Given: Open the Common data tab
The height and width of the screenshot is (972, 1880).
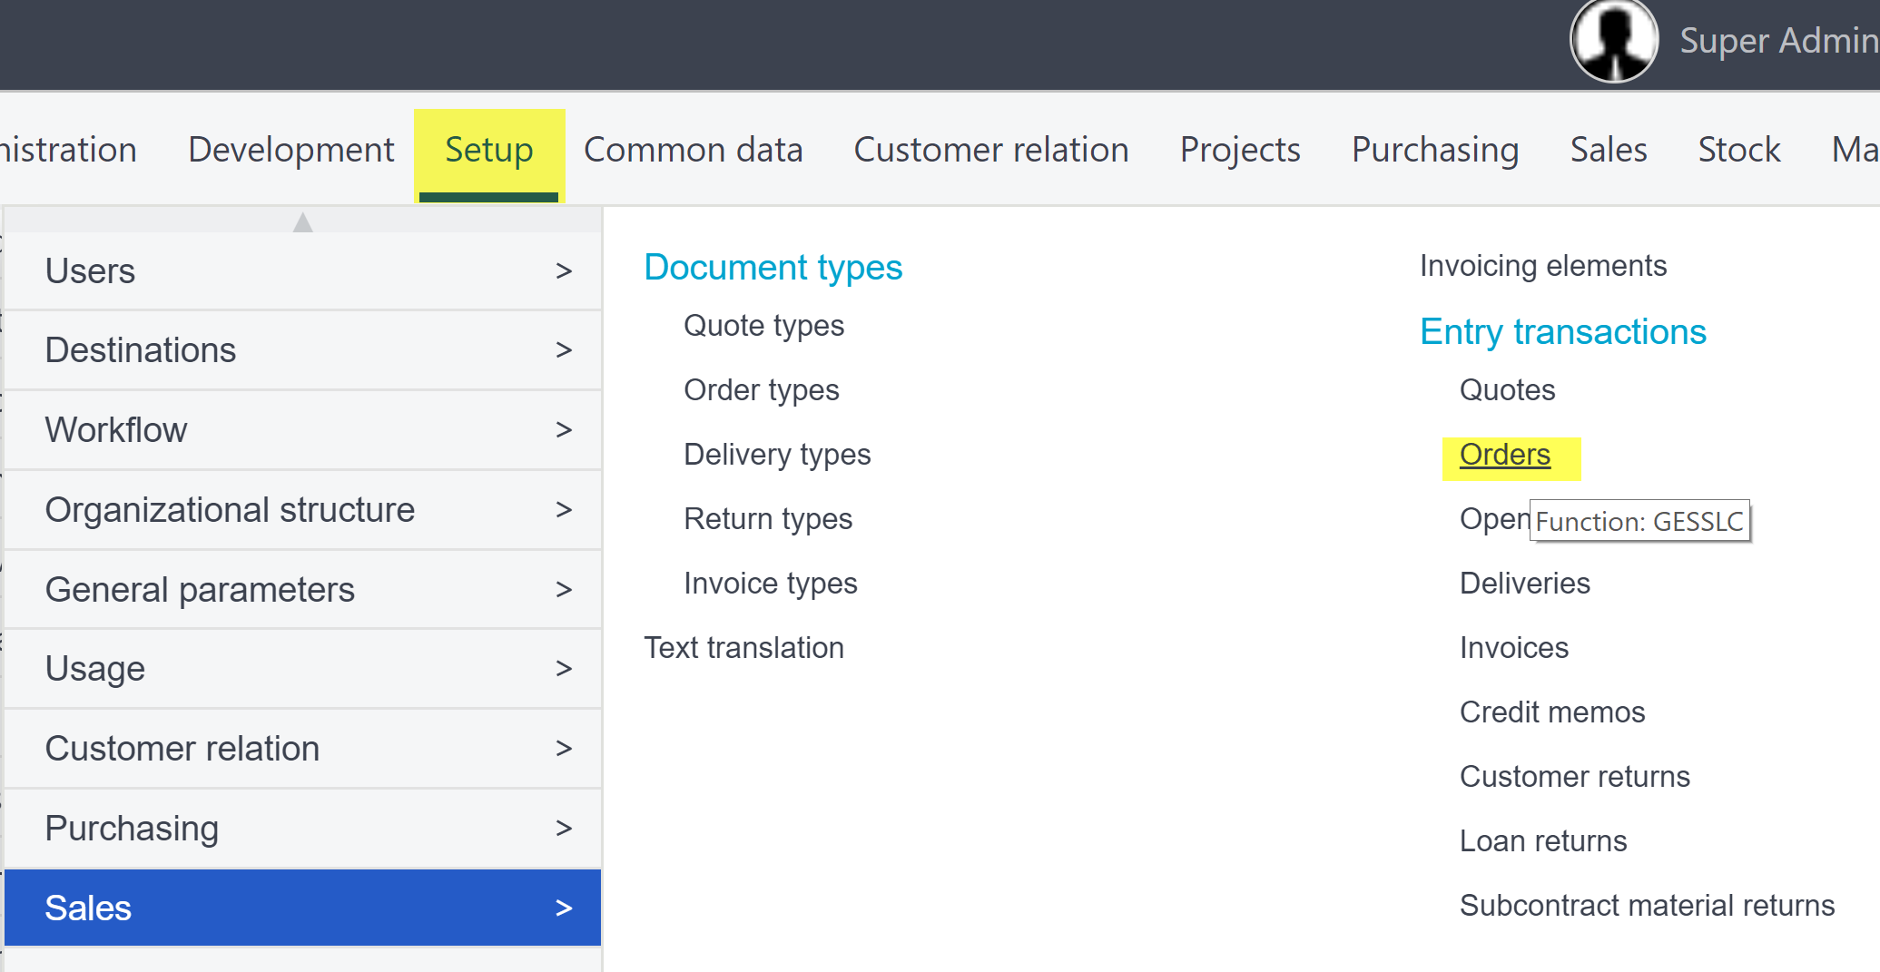Looking at the screenshot, I should 693,150.
